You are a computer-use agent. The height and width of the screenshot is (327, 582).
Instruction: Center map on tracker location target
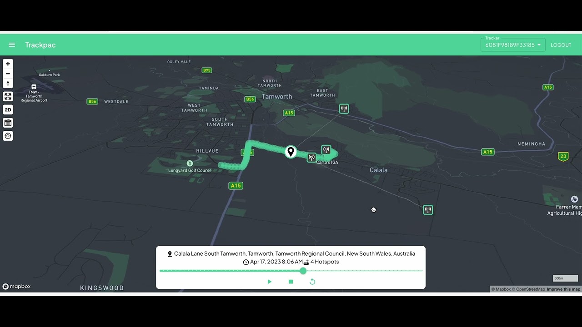(x=8, y=136)
